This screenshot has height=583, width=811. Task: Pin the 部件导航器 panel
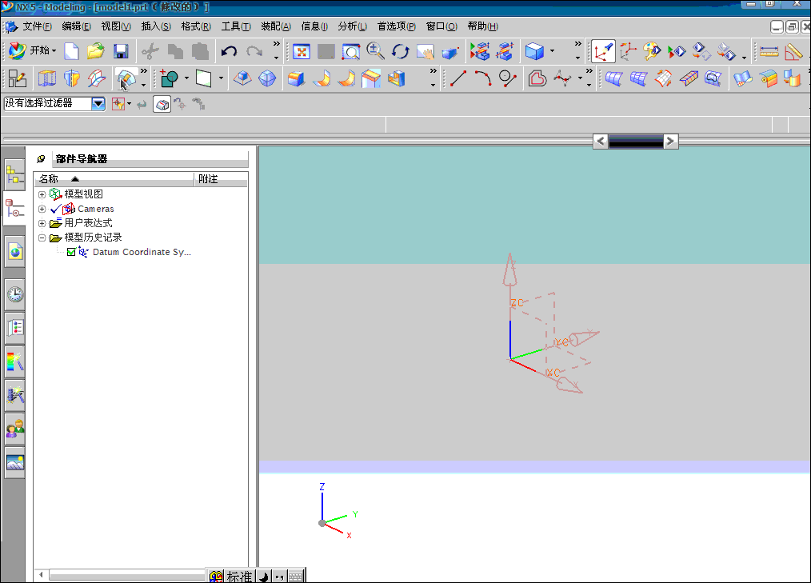point(42,159)
